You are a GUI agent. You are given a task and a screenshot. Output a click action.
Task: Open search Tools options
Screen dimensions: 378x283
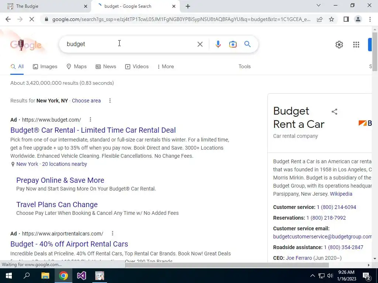[244, 66]
